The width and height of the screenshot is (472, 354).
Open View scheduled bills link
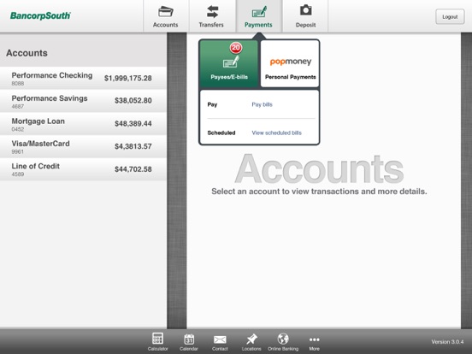pos(276,133)
